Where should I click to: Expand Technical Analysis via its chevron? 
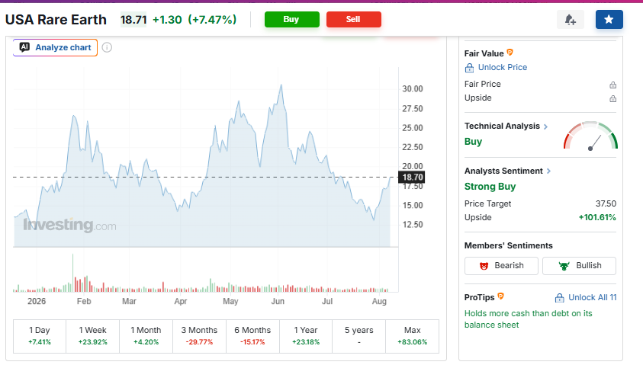point(546,126)
